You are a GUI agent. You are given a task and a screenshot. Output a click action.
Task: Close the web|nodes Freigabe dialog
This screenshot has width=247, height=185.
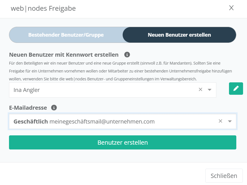click(231, 8)
